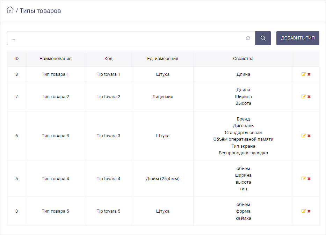Screen dimensions: 326x235
Task: Click property Ширина in row 7
Action: click(x=243, y=97)
